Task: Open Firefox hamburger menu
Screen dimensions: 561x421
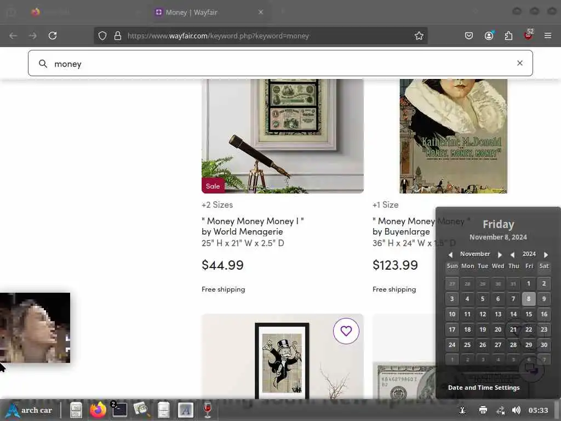Action: 548,36
